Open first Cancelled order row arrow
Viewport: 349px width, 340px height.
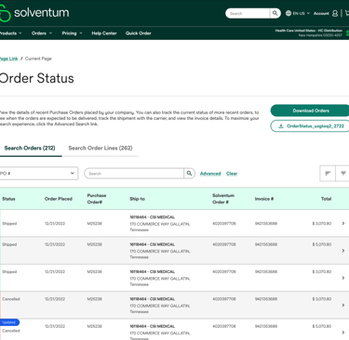click(343, 305)
